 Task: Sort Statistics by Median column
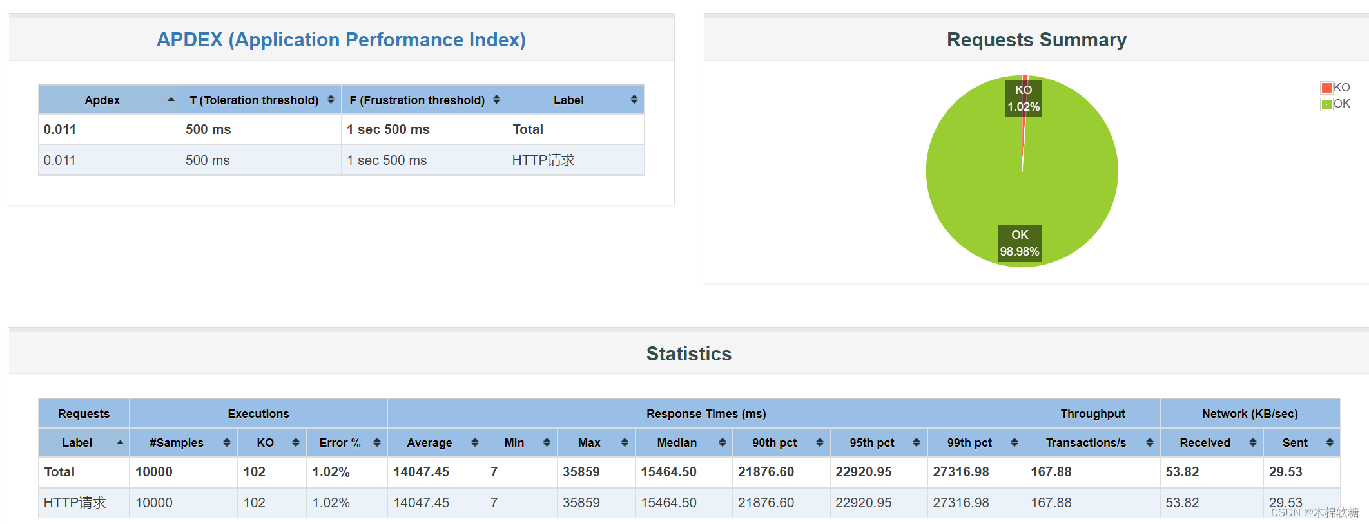684,442
